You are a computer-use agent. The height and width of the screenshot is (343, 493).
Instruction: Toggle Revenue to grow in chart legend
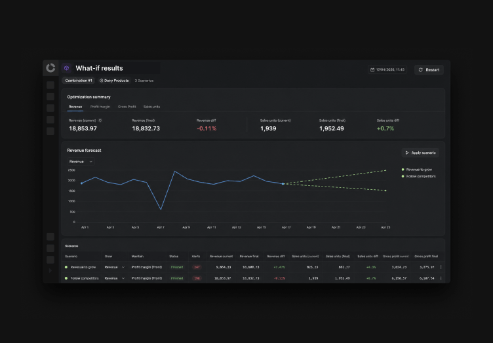click(x=416, y=170)
